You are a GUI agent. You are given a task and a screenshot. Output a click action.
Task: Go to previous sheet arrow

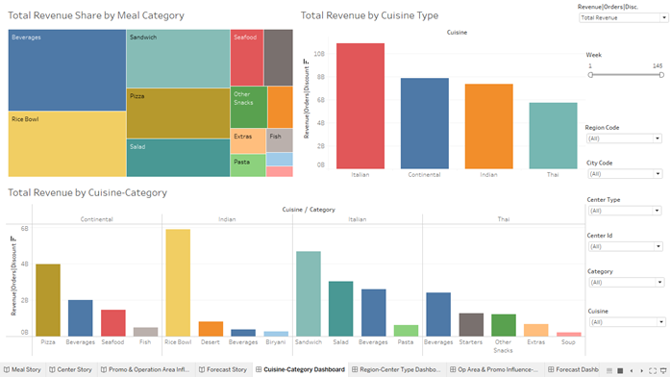(632, 370)
